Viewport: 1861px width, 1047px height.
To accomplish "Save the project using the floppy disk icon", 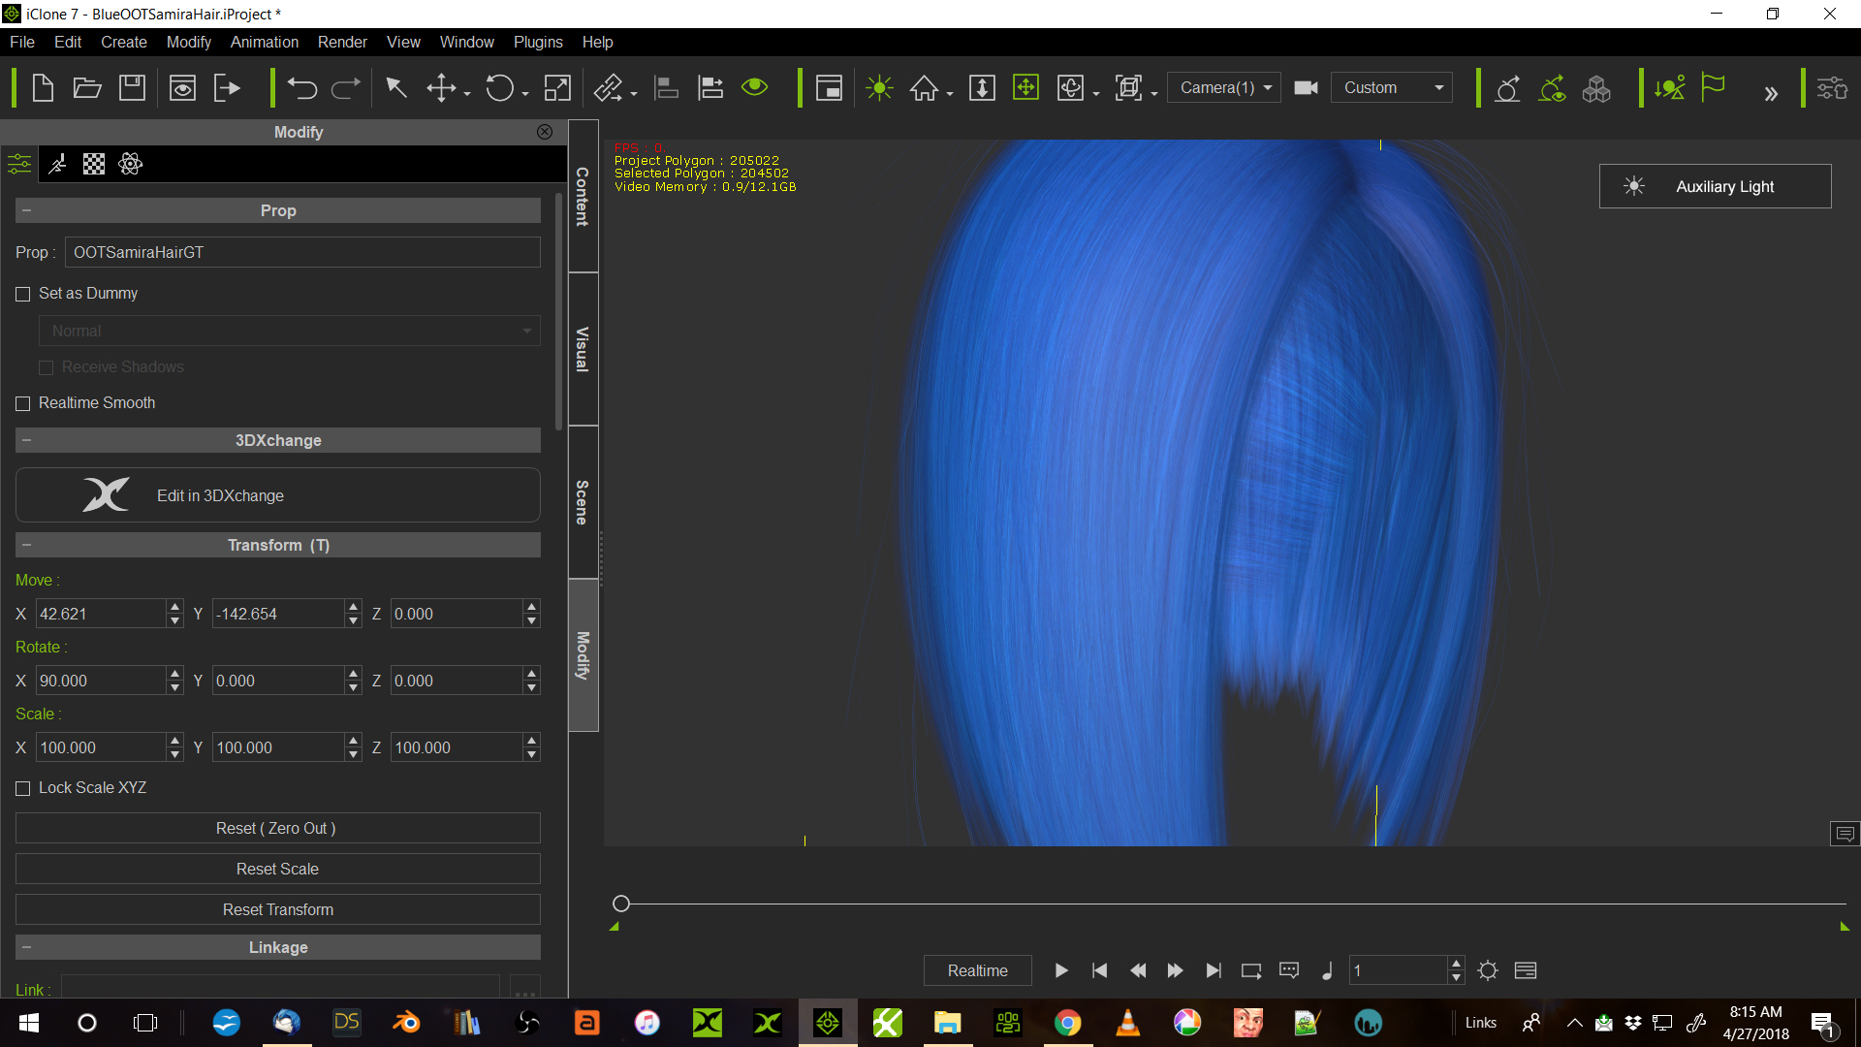I will pyautogui.click(x=132, y=88).
